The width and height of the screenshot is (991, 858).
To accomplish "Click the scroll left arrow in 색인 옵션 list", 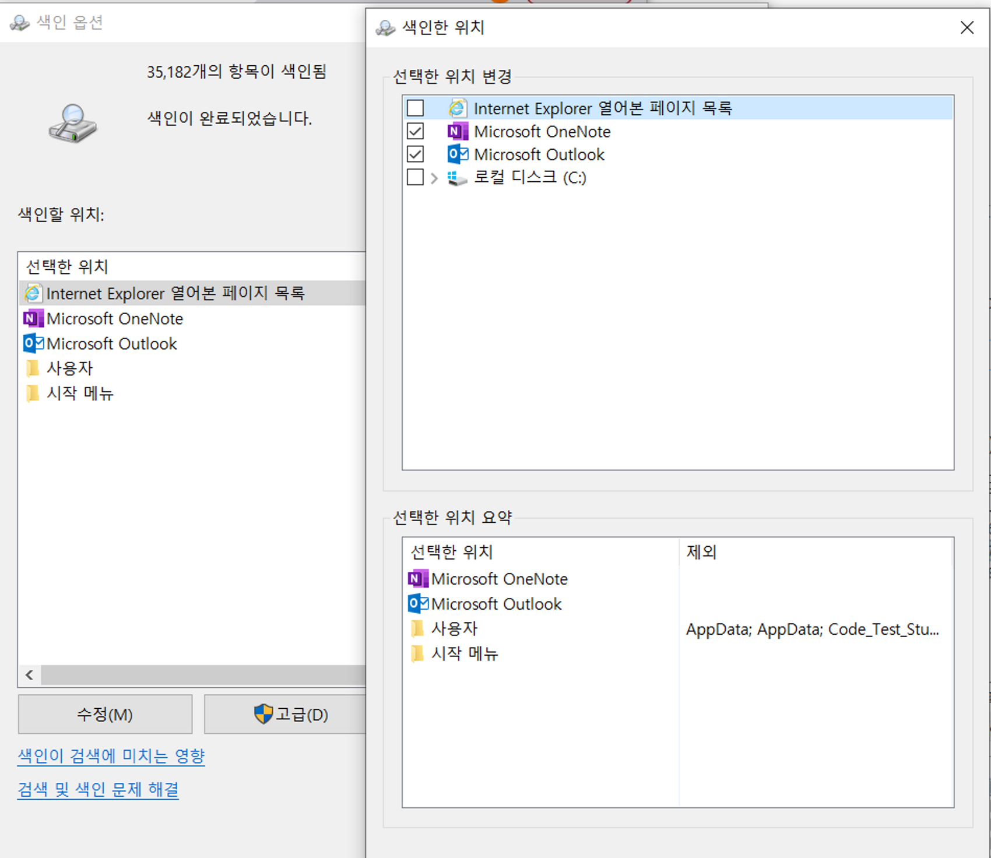I will pos(29,675).
